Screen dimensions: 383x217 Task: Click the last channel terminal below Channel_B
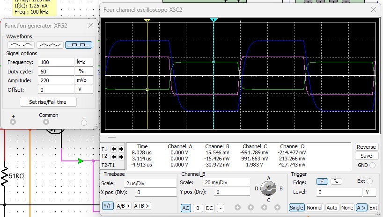(277, 208)
